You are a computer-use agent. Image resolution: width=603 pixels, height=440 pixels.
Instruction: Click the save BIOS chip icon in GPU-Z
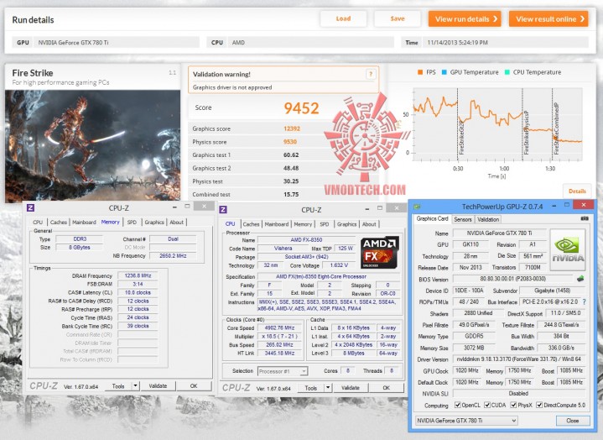click(580, 278)
